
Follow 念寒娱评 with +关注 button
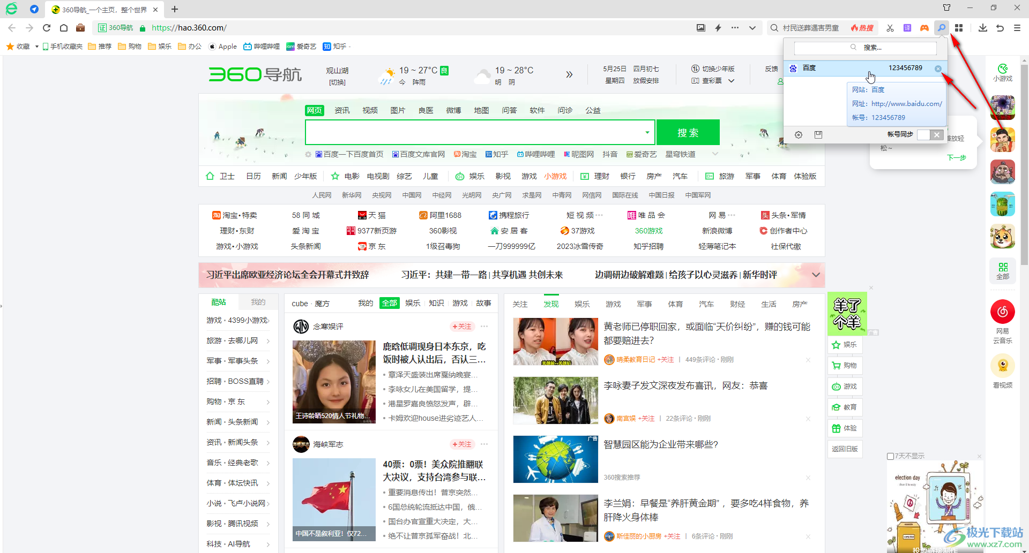[x=461, y=327]
